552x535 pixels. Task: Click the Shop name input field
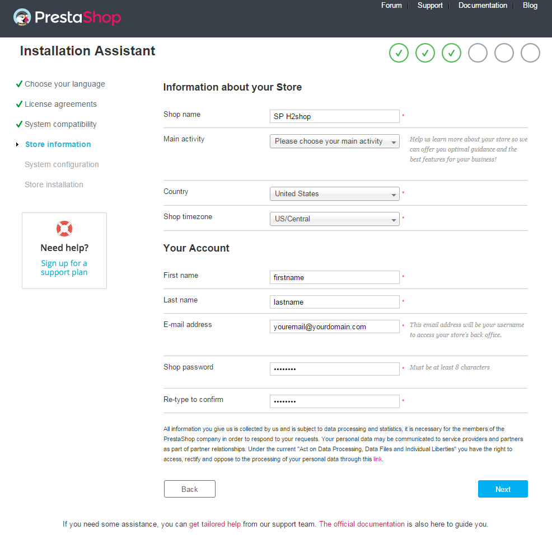point(334,116)
